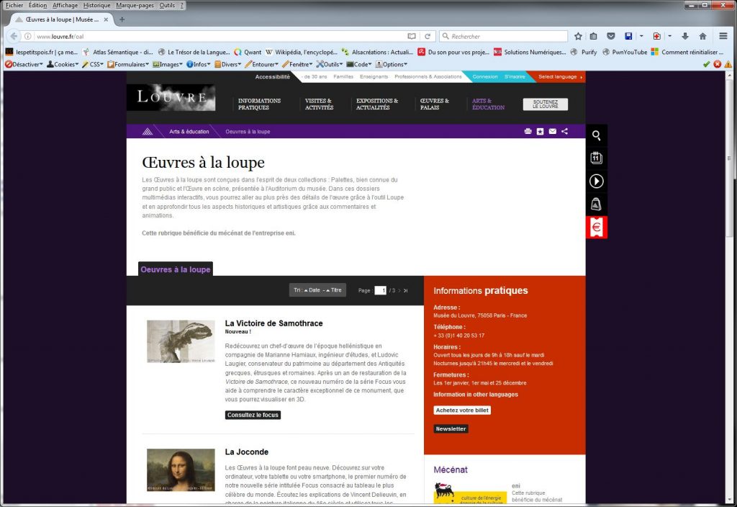Expand the Fenêtre dropdown

[297, 64]
